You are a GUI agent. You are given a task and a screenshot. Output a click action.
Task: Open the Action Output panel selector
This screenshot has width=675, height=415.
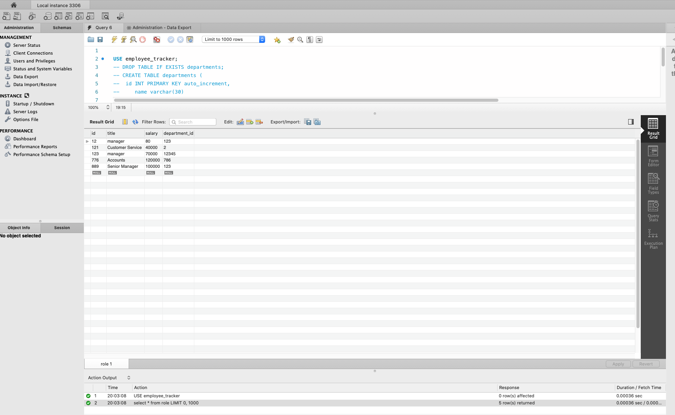129,378
